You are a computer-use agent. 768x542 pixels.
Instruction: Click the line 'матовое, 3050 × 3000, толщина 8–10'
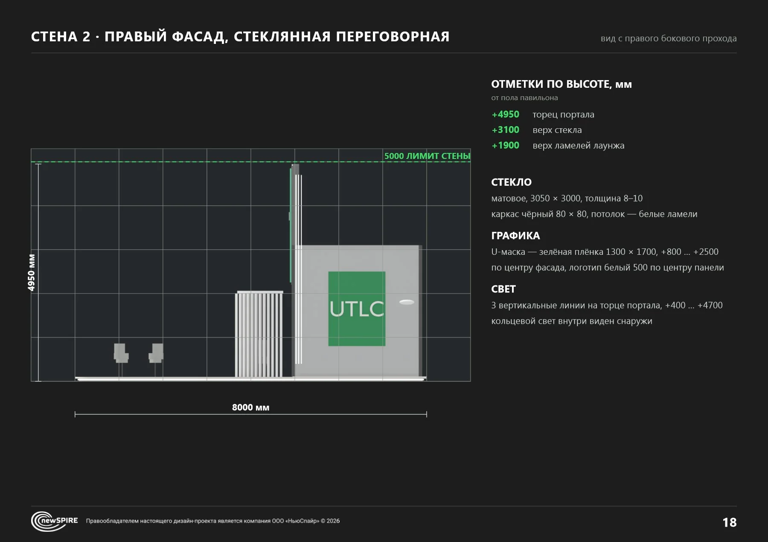click(x=567, y=199)
